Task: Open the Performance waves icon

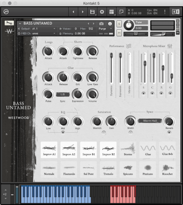Action: pyautogui.click(x=129, y=46)
